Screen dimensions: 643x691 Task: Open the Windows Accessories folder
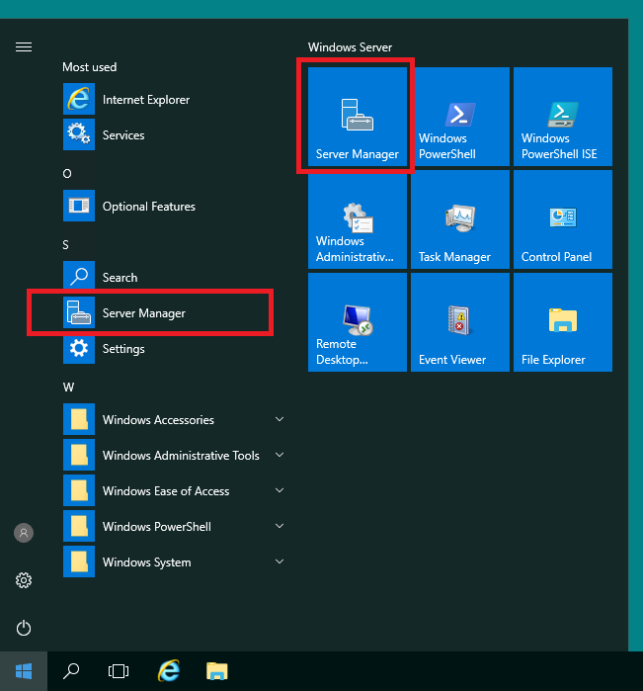coord(173,419)
